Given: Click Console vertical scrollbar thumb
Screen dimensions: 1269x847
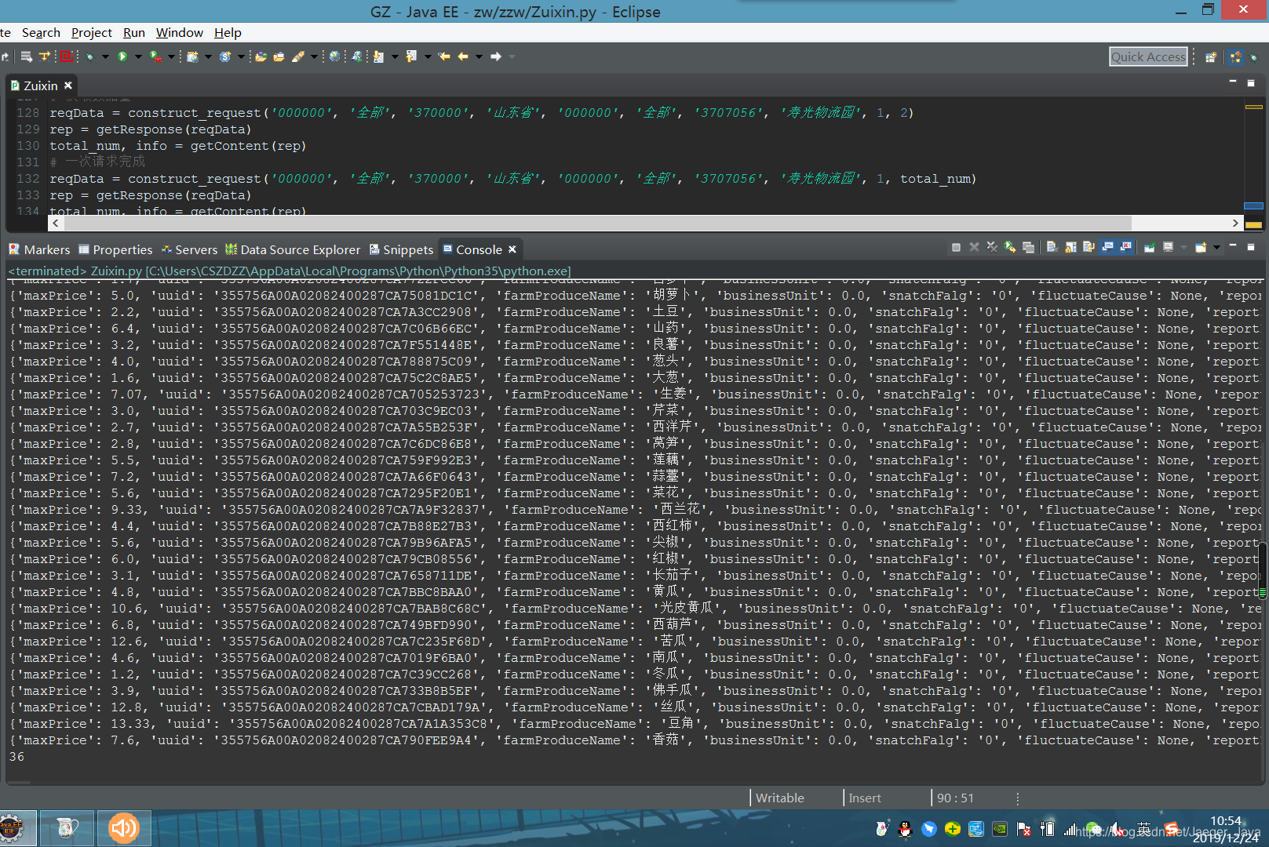Looking at the screenshot, I should click(x=1263, y=569).
